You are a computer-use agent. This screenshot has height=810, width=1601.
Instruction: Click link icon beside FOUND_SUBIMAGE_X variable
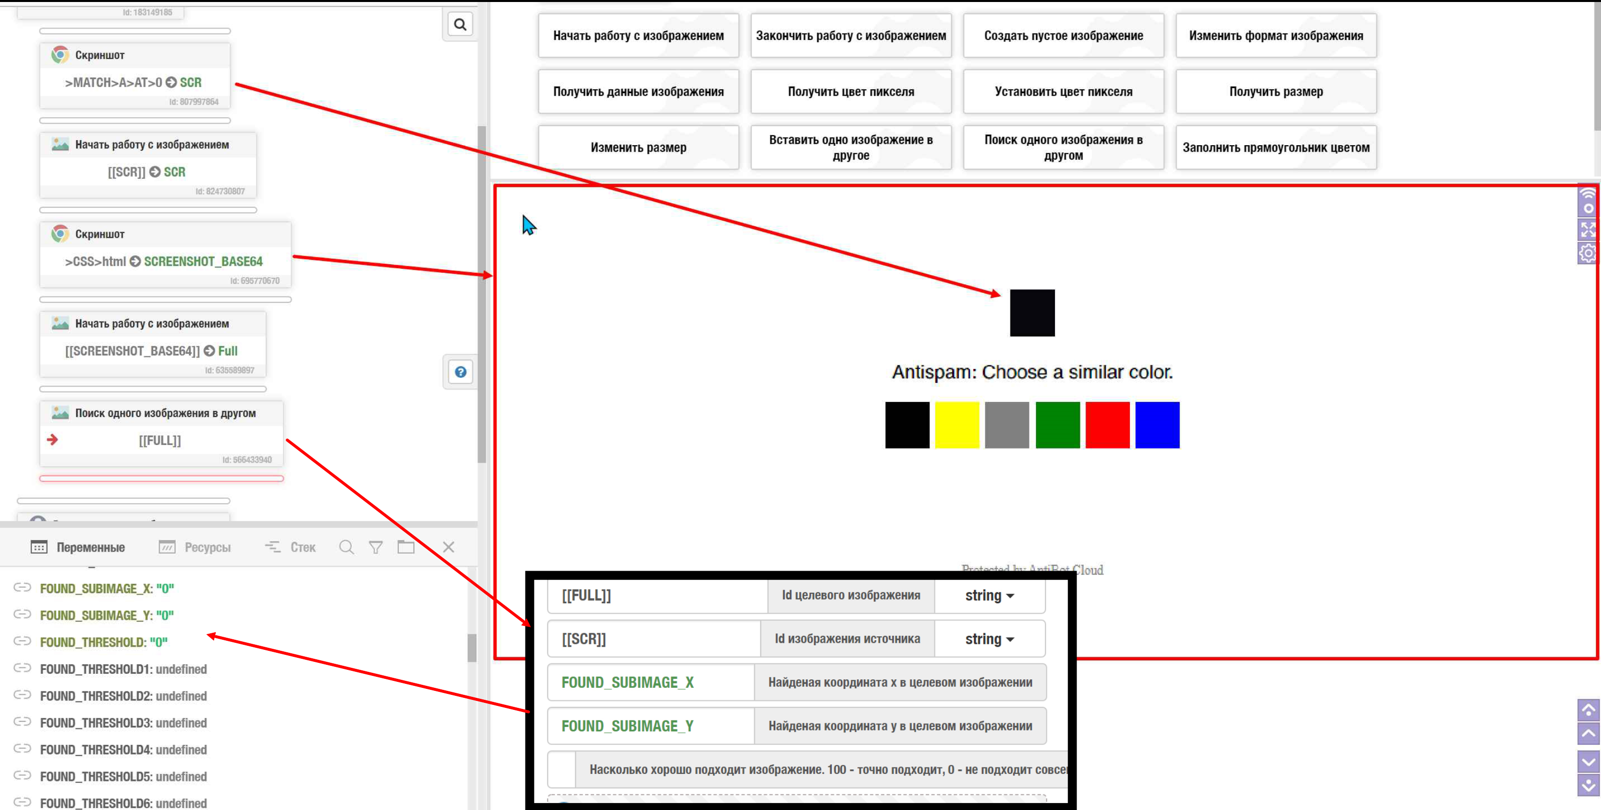point(23,587)
